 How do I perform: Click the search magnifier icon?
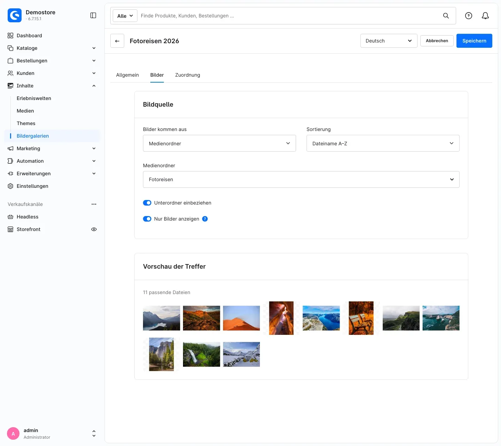click(x=446, y=16)
